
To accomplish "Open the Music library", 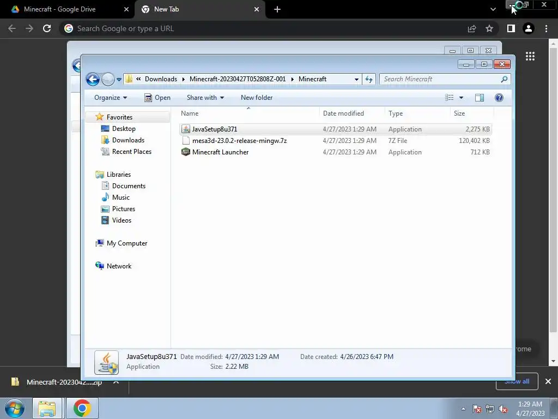I will pyautogui.click(x=120, y=197).
